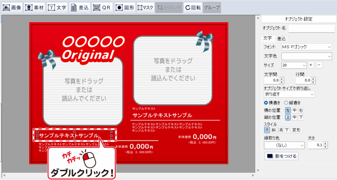This screenshot has height=180, width=337.
Task: Open the 折り返す wrapping dropdown
Action: (x=289, y=94)
